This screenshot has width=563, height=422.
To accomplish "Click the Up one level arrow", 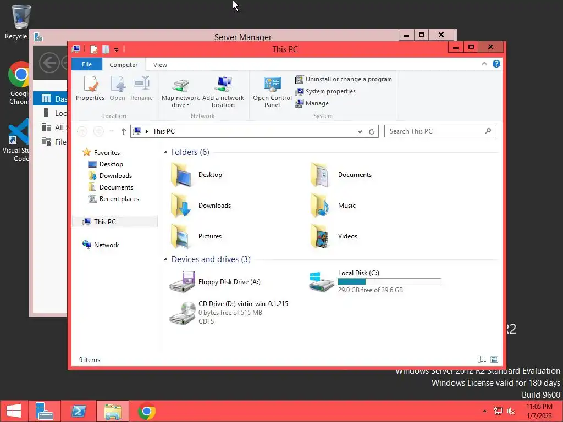I will (124, 131).
